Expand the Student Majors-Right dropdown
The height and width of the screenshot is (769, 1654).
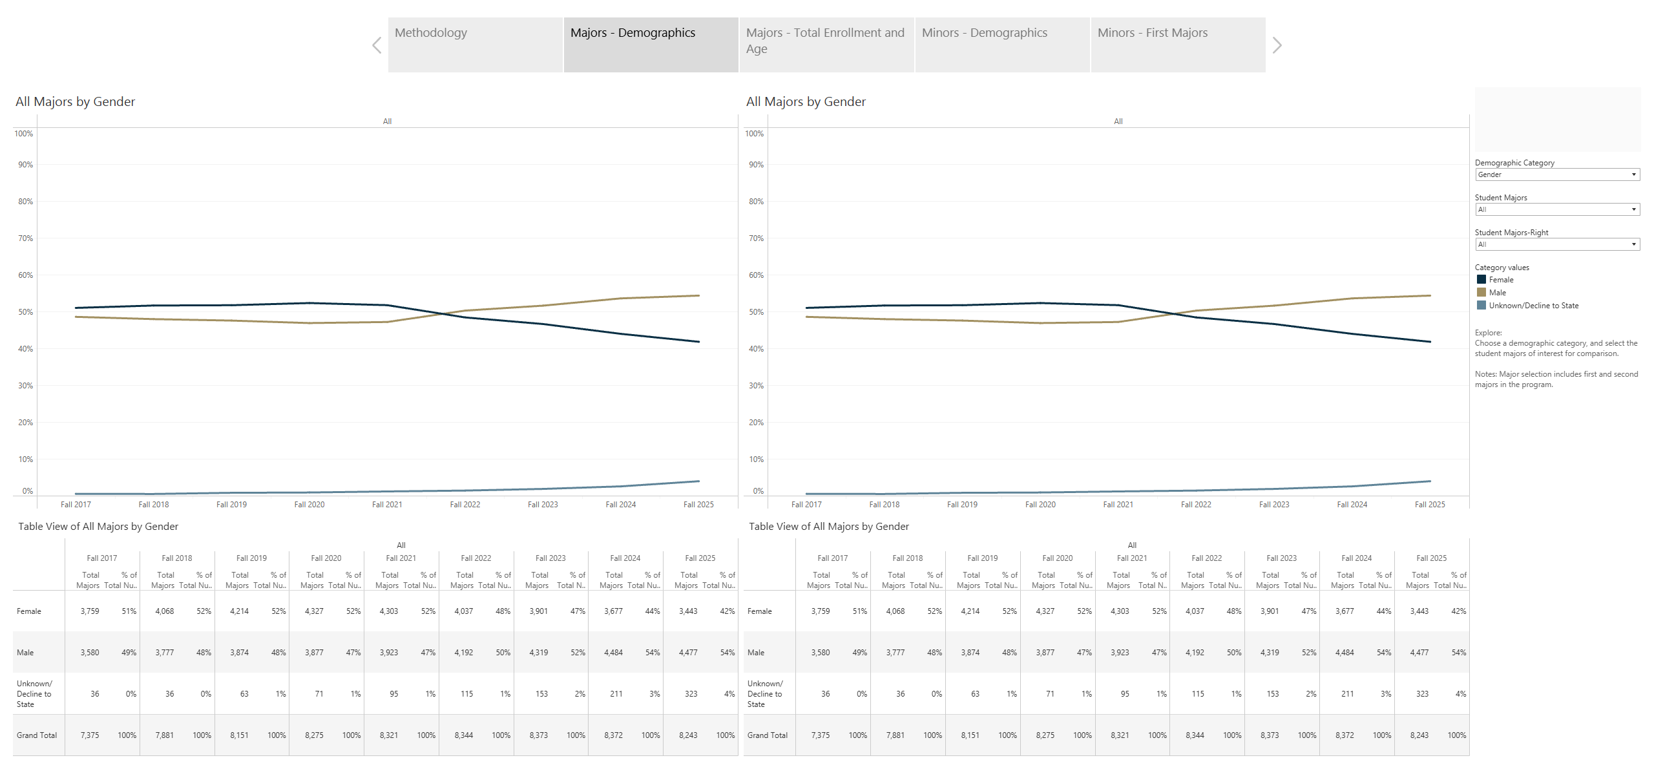point(1556,244)
